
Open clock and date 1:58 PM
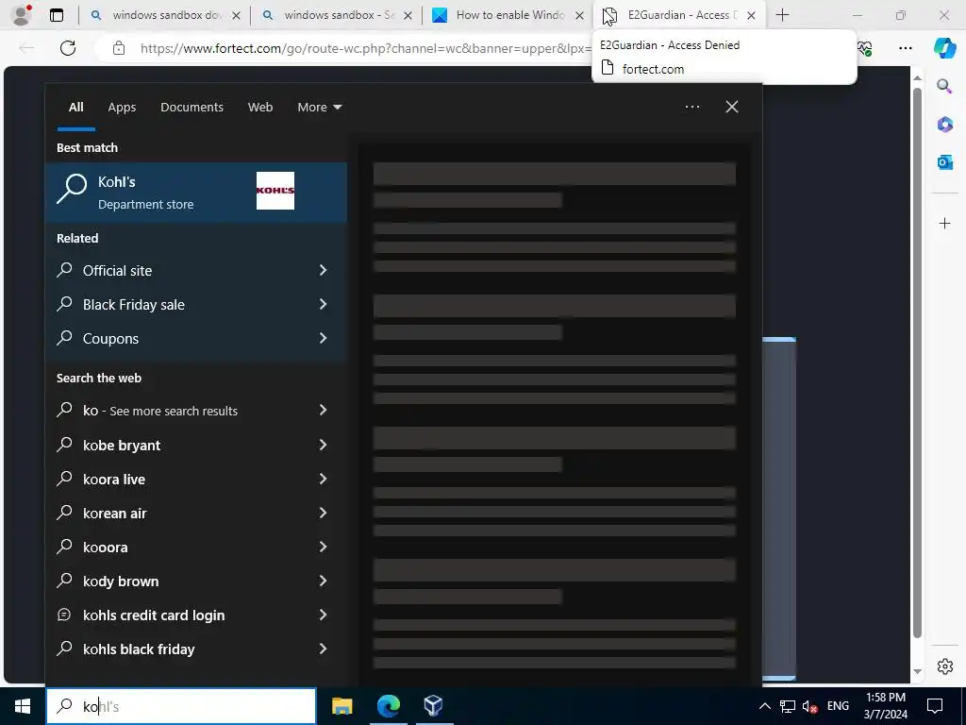885,706
